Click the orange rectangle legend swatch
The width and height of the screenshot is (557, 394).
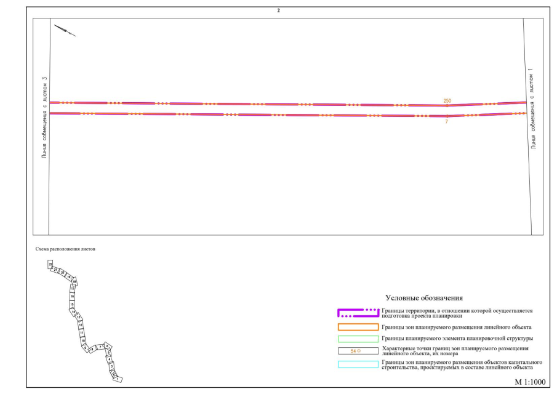357,327
